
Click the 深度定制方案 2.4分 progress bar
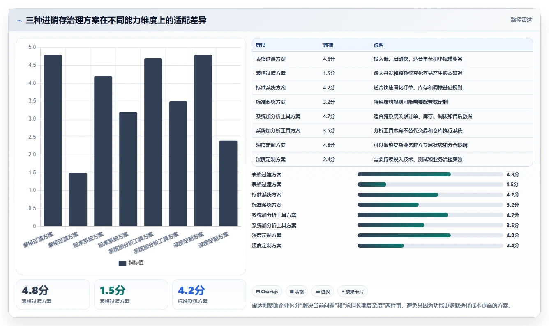[x=430, y=246]
